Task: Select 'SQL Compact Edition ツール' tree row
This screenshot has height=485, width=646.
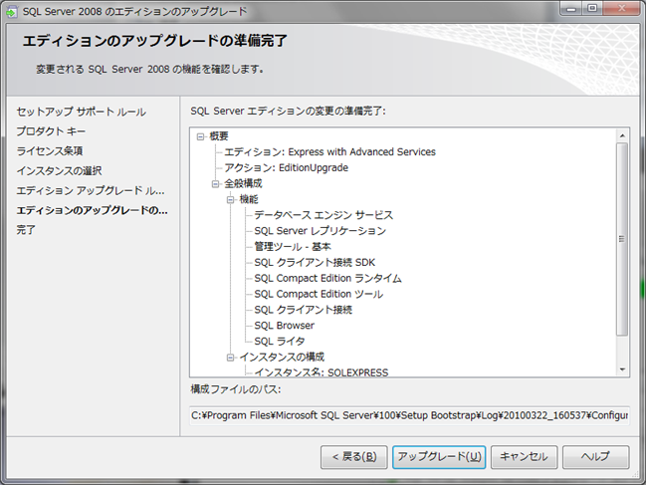Action: click(x=319, y=294)
